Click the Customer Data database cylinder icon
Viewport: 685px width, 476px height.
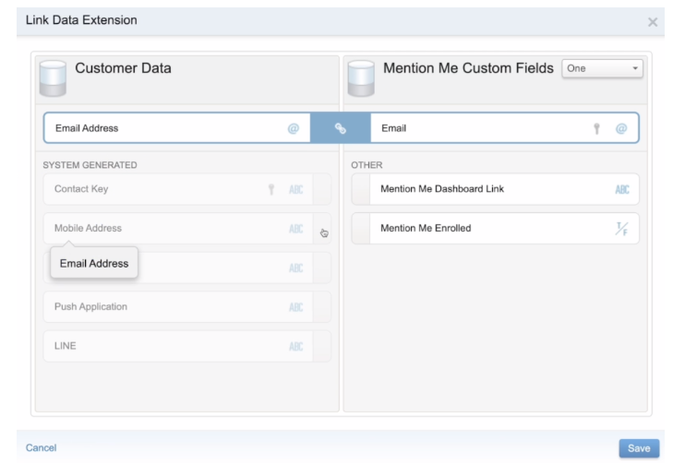[53, 78]
